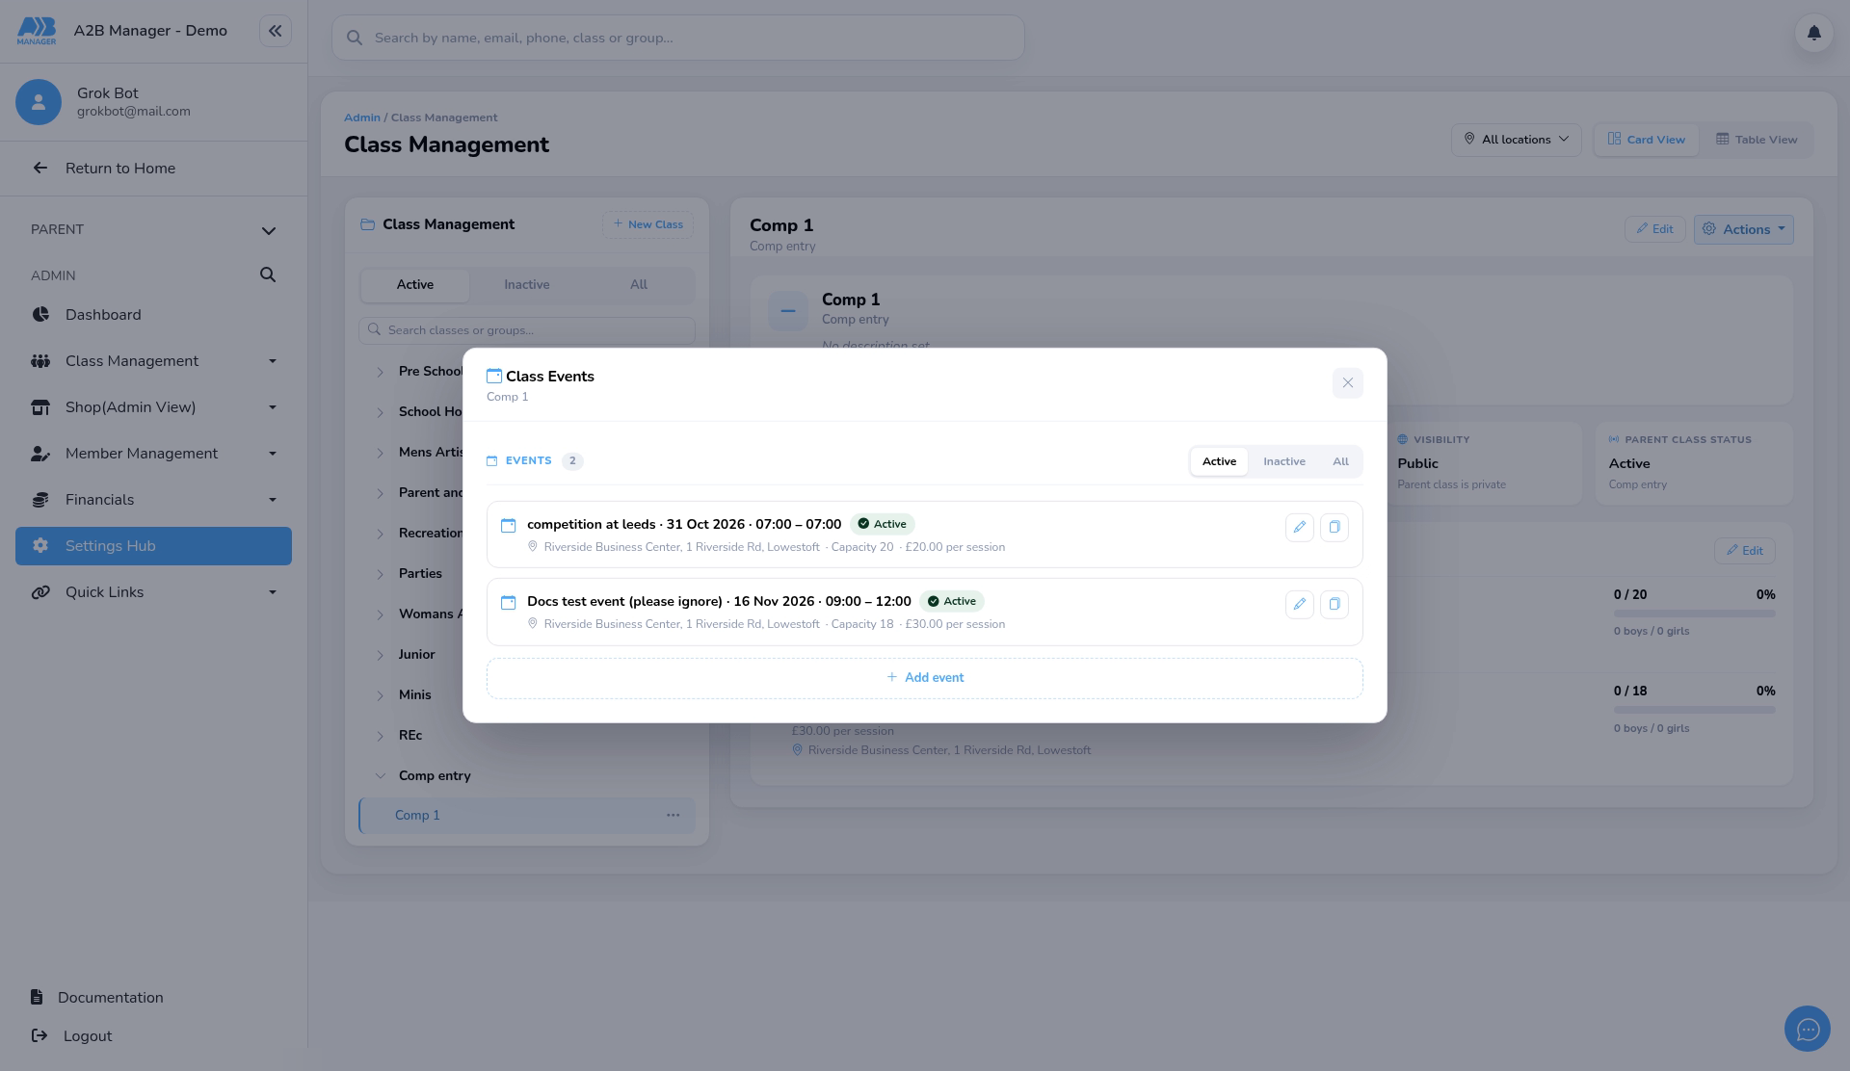The width and height of the screenshot is (1850, 1071).
Task: Edit the competition at leeds event
Action: point(1299,527)
